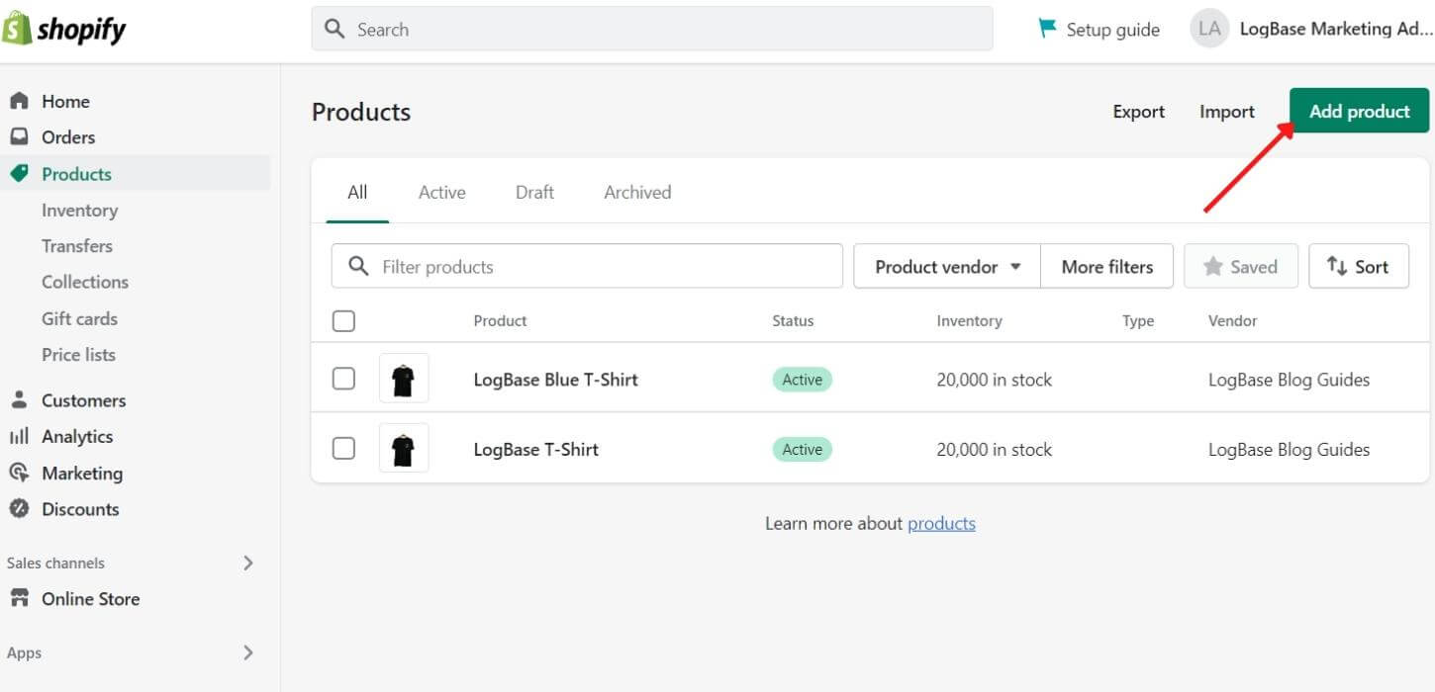Switch to the Draft tab

(534, 192)
